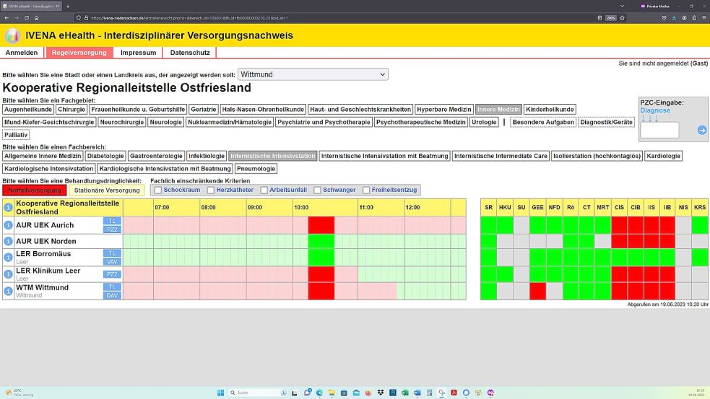Image resolution: width=710 pixels, height=399 pixels.
Task: Click the IVENA eHealth logo
Action: pos(13,35)
